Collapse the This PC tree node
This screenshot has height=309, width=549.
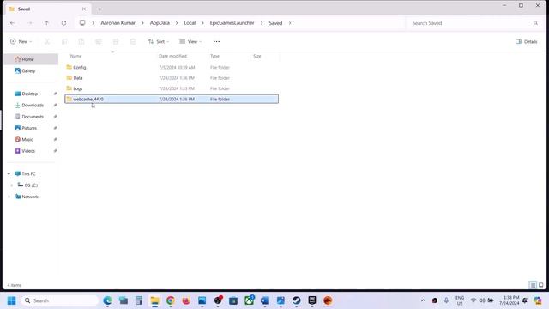pyautogui.click(x=9, y=173)
